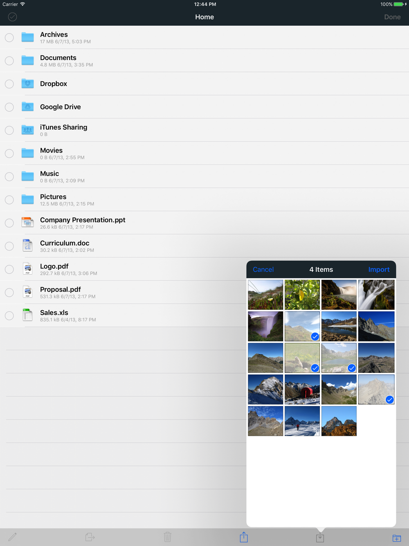Open the Proposal.pdf file name
This screenshot has height=546, width=409.
pyautogui.click(x=61, y=289)
